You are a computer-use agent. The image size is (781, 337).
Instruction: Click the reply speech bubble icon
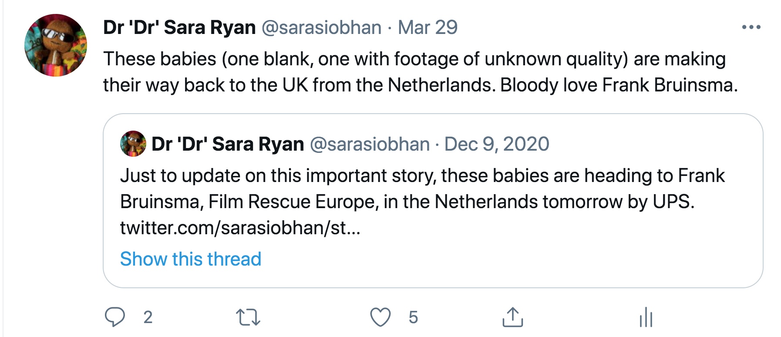tap(115, 317)
